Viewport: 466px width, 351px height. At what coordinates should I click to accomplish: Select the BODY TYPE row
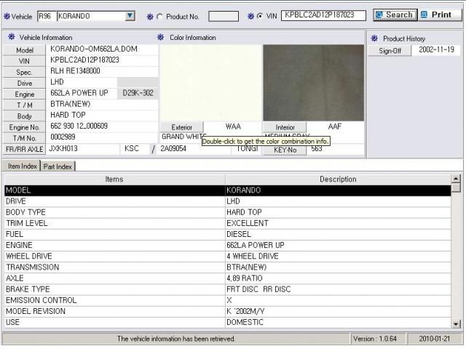pos(228,212)
